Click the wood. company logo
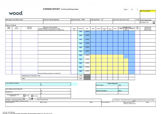This screenshot has height=114, width=161. pyautogui.click(x=16, y=13)
